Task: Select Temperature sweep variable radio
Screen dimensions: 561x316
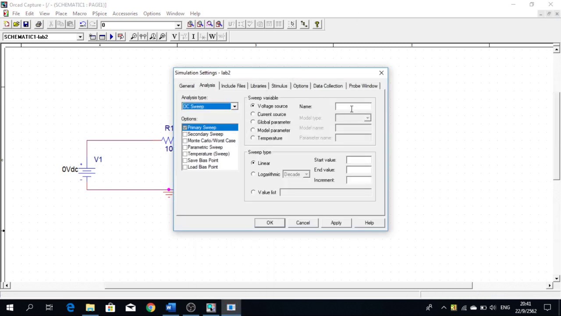Action: 253,138
